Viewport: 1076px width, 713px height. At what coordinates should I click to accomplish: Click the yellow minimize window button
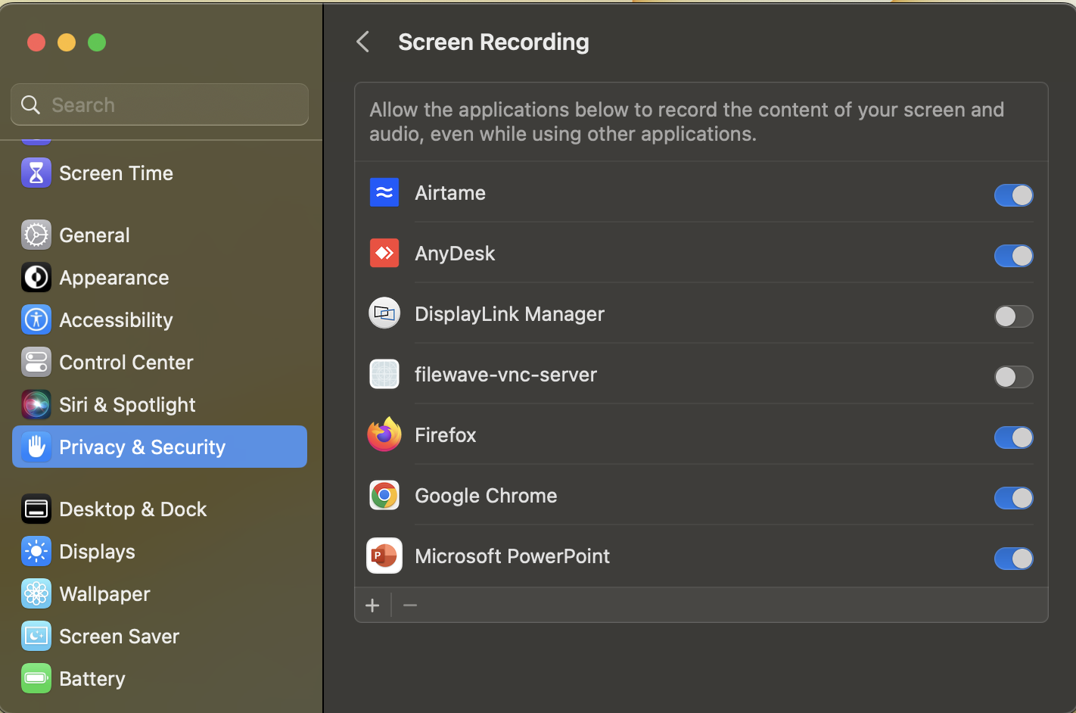tap(67, 42)
